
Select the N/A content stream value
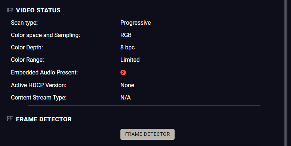click(125, 97)
